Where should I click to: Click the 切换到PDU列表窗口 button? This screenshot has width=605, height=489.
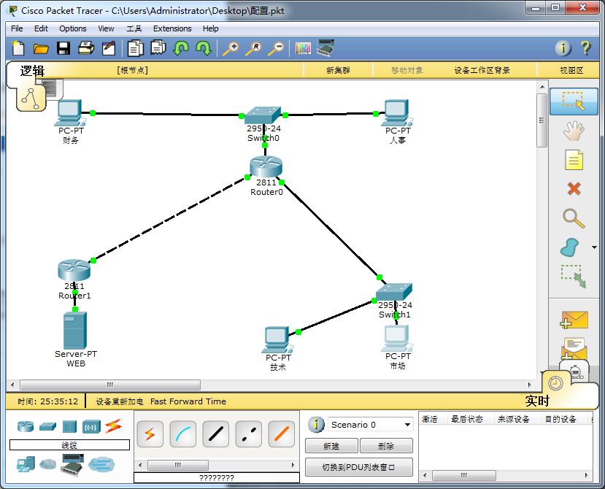tap(359, 467)
